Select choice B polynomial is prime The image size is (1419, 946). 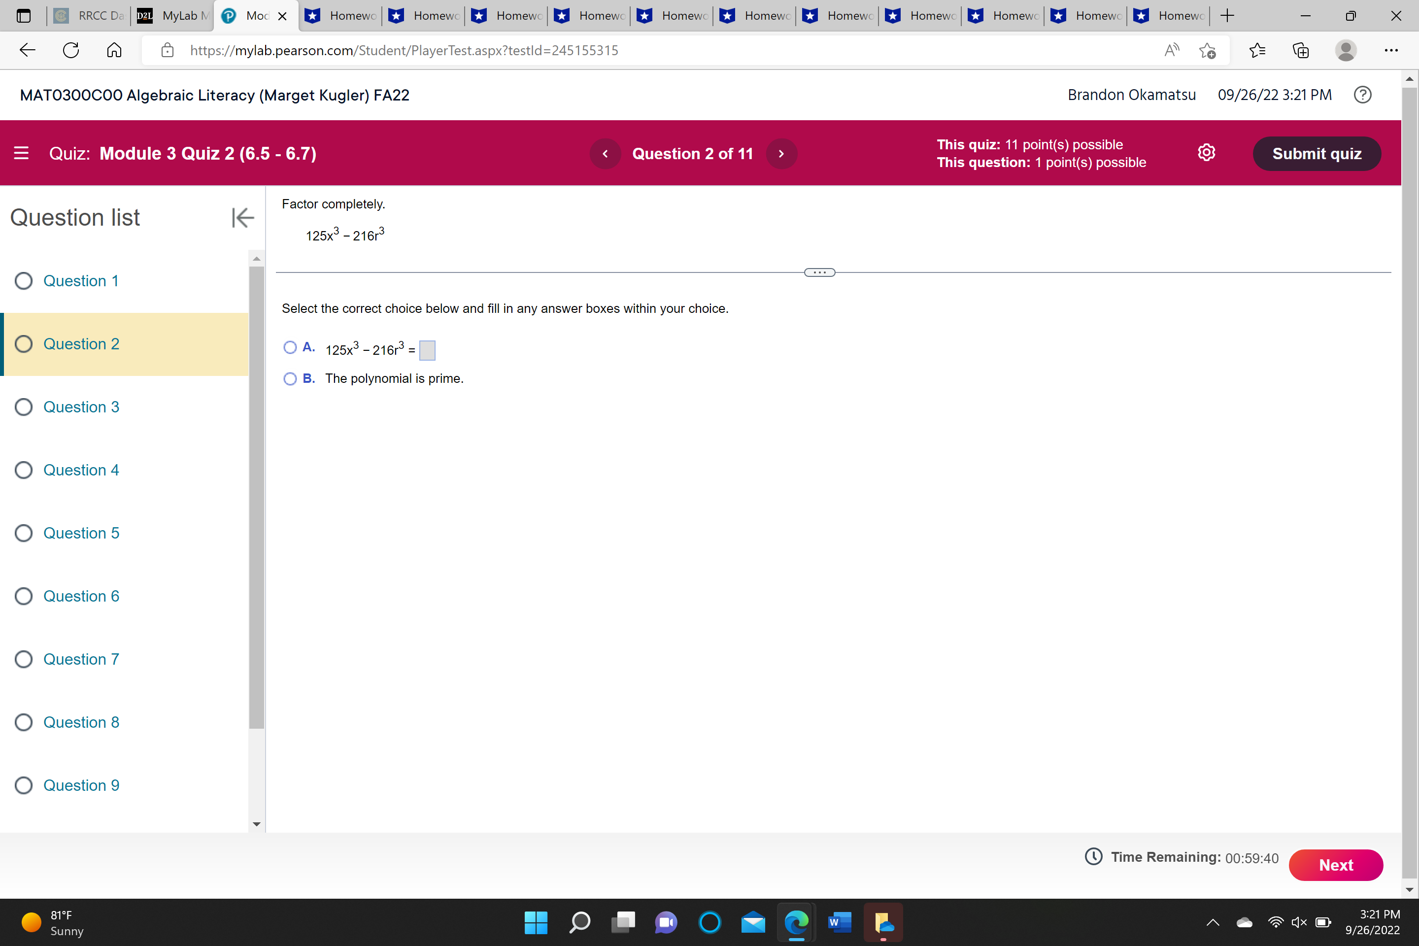[290, 379]
